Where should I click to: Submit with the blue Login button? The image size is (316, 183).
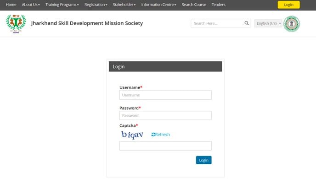click(204, 160)
